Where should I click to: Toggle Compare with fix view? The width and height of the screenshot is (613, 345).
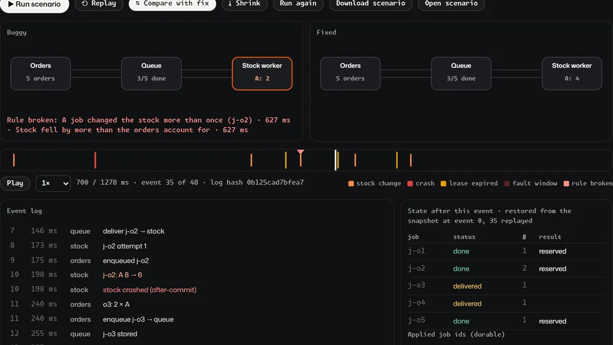click(x=172, y=4)
